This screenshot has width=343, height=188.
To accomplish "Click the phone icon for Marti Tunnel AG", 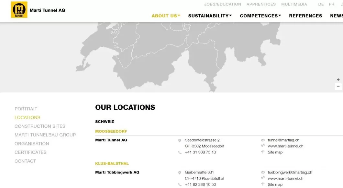I will [180, 153].
